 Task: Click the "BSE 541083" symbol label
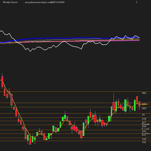click(58, 2)
